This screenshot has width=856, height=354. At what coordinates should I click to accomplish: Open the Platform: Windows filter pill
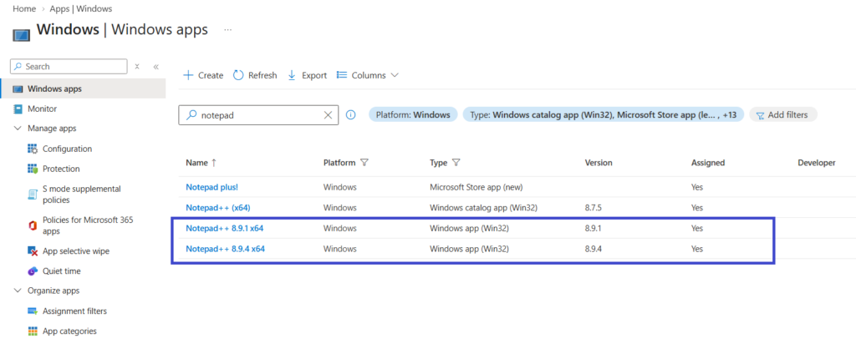413,115
